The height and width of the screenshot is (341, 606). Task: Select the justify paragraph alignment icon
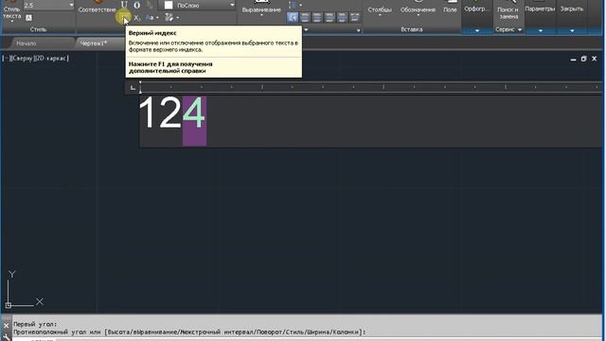click(x=342, y=17)
